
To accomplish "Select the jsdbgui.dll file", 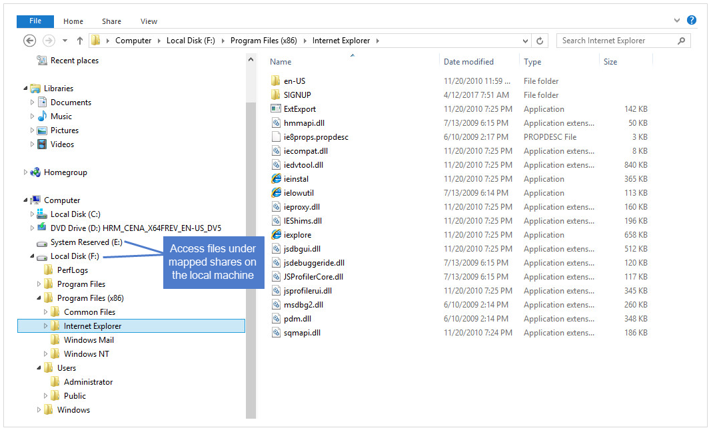I will coord(302,249).
